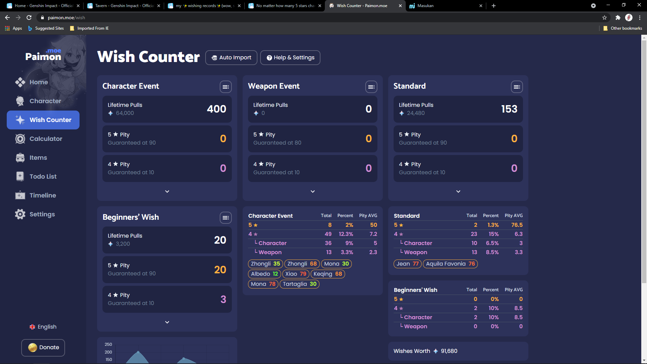Change language from English
Image resolution: width=647 pixels, height=364 pixels.
tap(43, 327)
